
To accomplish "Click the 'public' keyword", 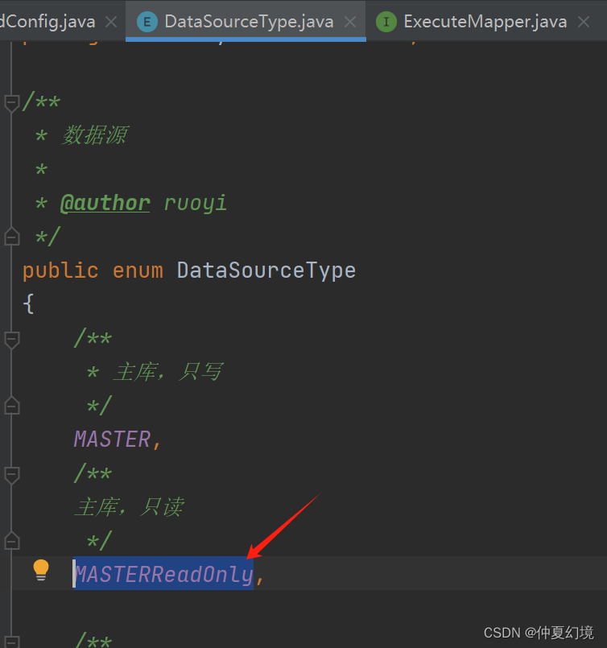I will point(60,271).
